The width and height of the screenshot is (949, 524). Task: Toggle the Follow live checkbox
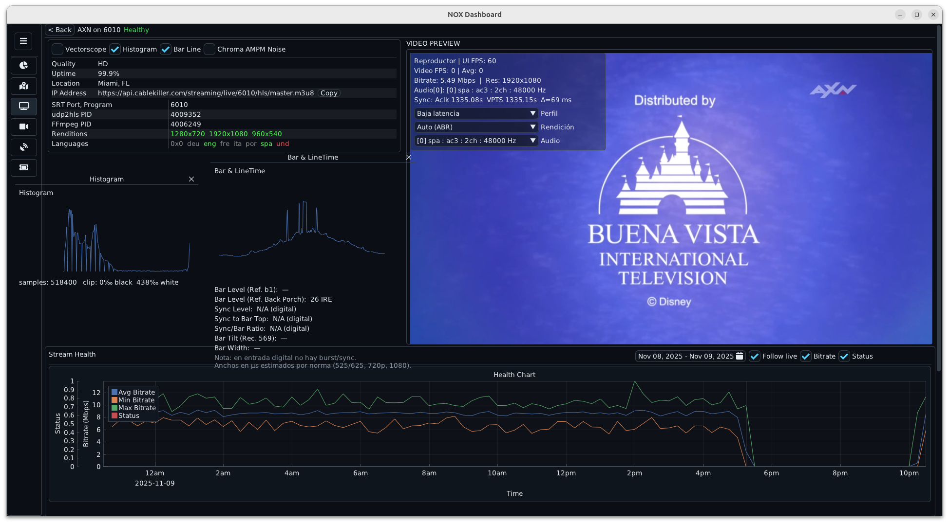(x=755, y=356)
